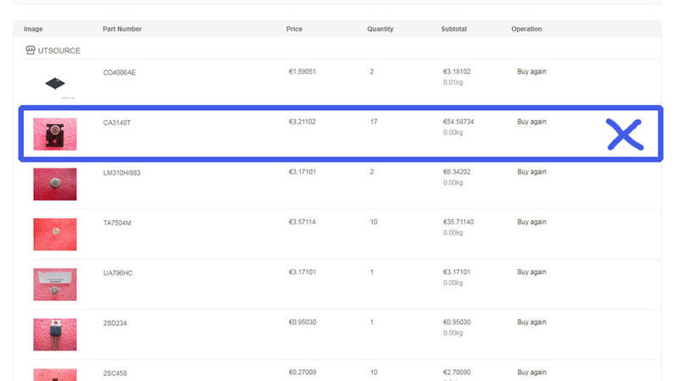Image resolution: width=678 pixels, height=381 pixels.
Task: Buy again the UA796HC item
Action: click(x=531, y=272)
